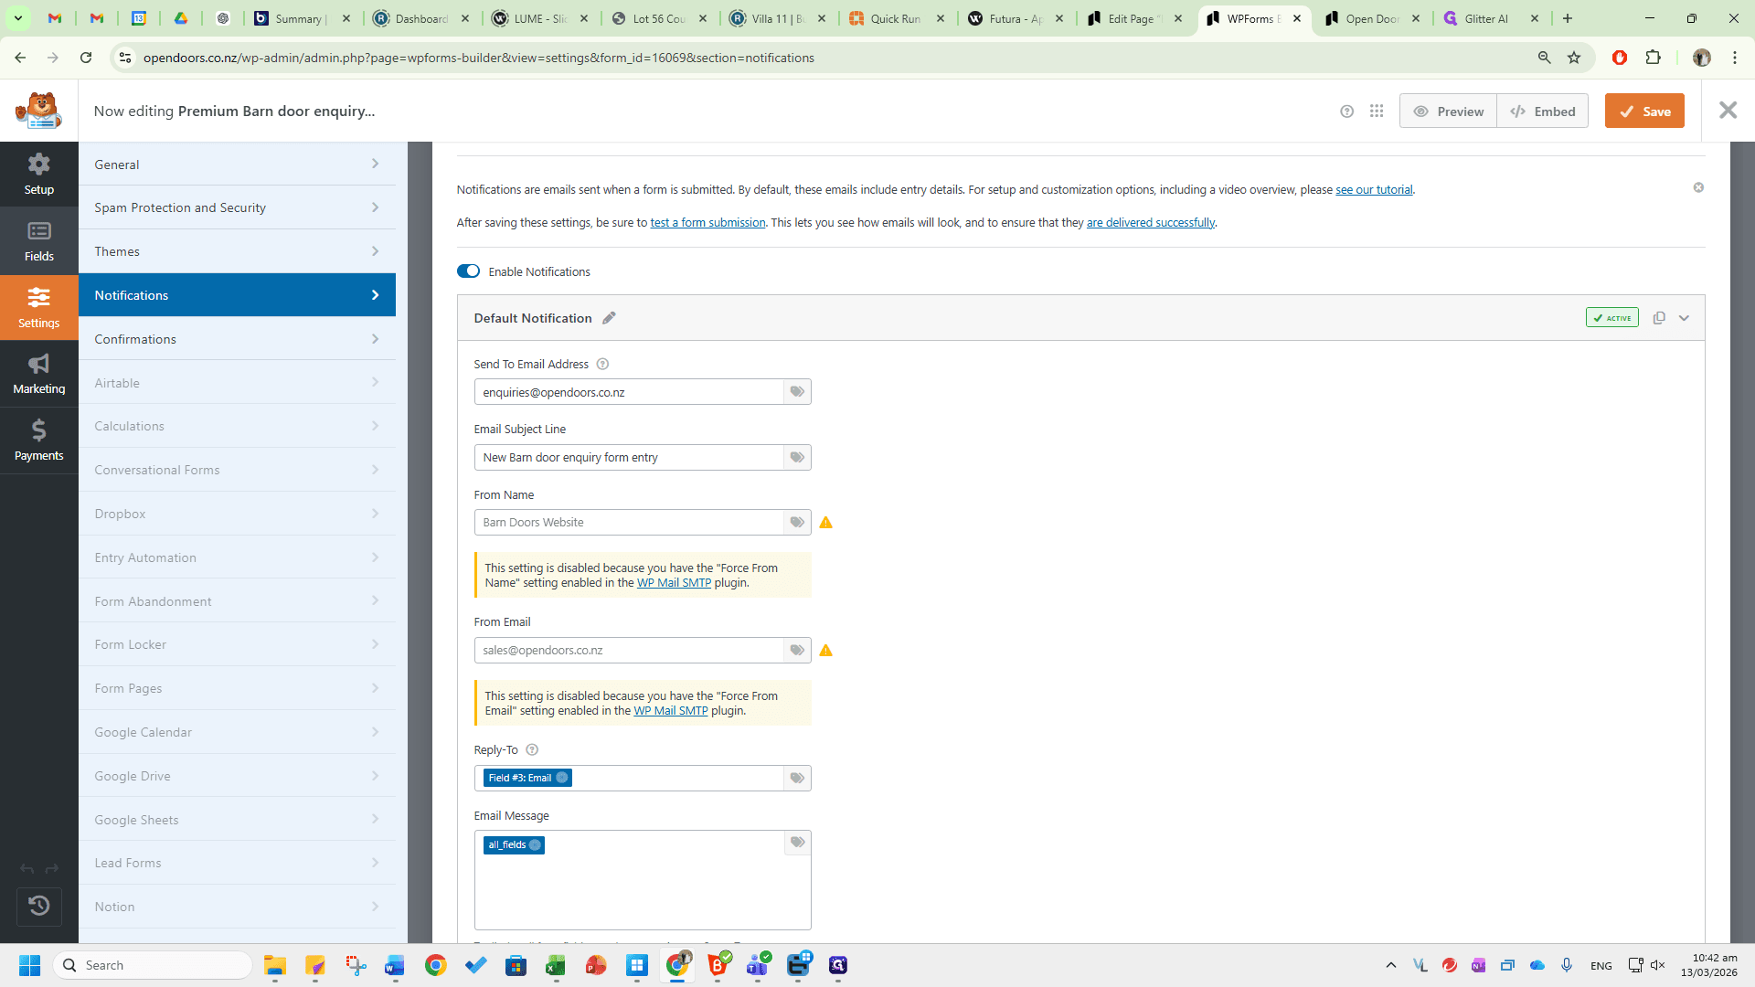Open Themes settings section
1755x987 pixels.
coord(237,251)
